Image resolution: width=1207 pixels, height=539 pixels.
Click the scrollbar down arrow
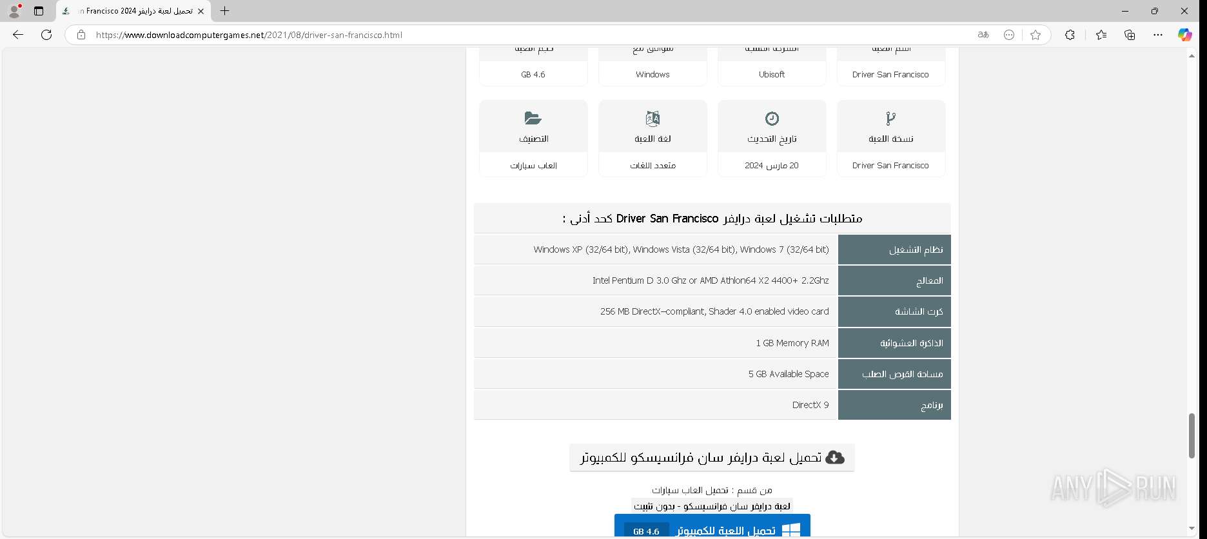(1192, 529)
